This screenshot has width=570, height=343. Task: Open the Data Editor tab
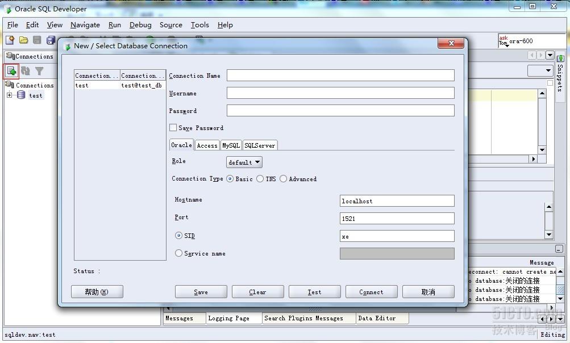click(382, 318)
